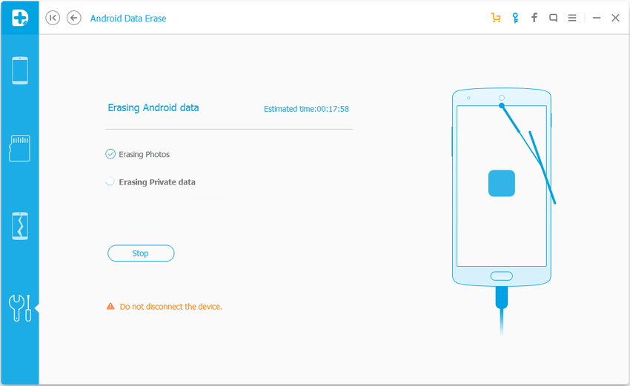Viewport: 630px width, 386px height.
Task: Click the Erasing Private data spinner
Action: [x=110, y=182]
